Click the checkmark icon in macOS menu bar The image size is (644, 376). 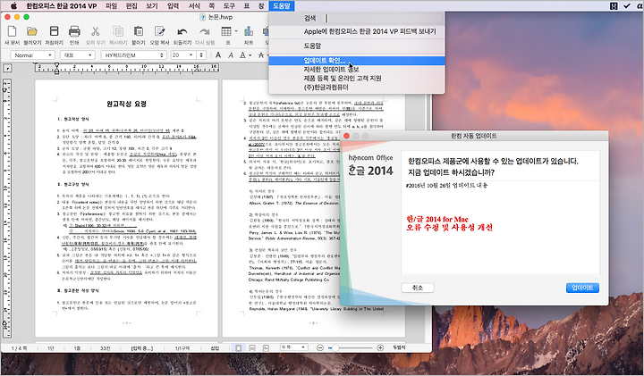627,5
